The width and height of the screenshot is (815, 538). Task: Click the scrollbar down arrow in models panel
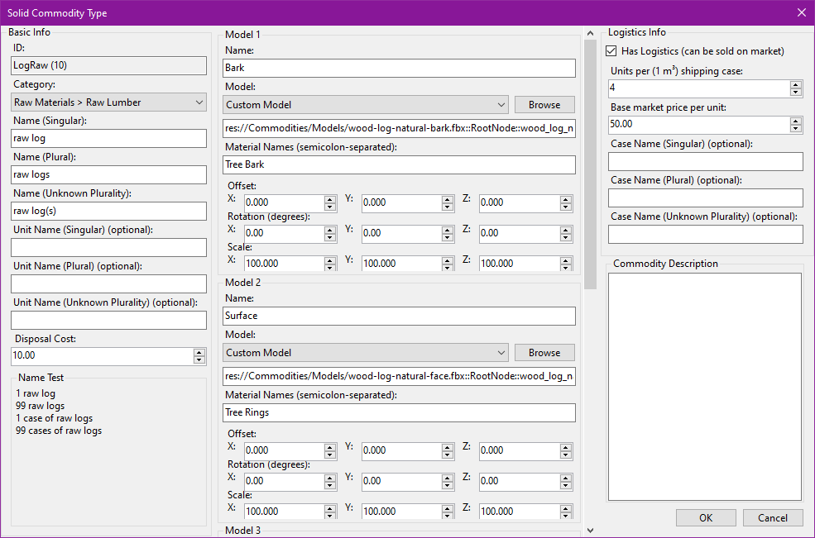click(x=590, y=531)
